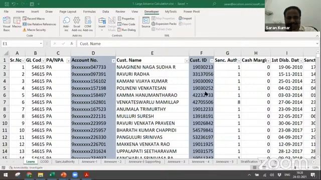
Task: Click the Undo button in title bar
Action: click(x=14, y=4)
